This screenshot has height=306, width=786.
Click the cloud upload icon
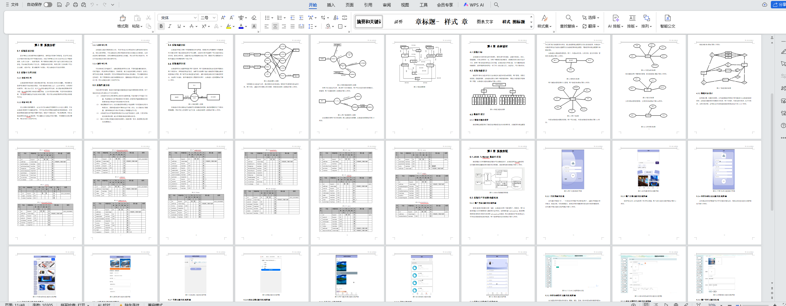tap(764, 5)
